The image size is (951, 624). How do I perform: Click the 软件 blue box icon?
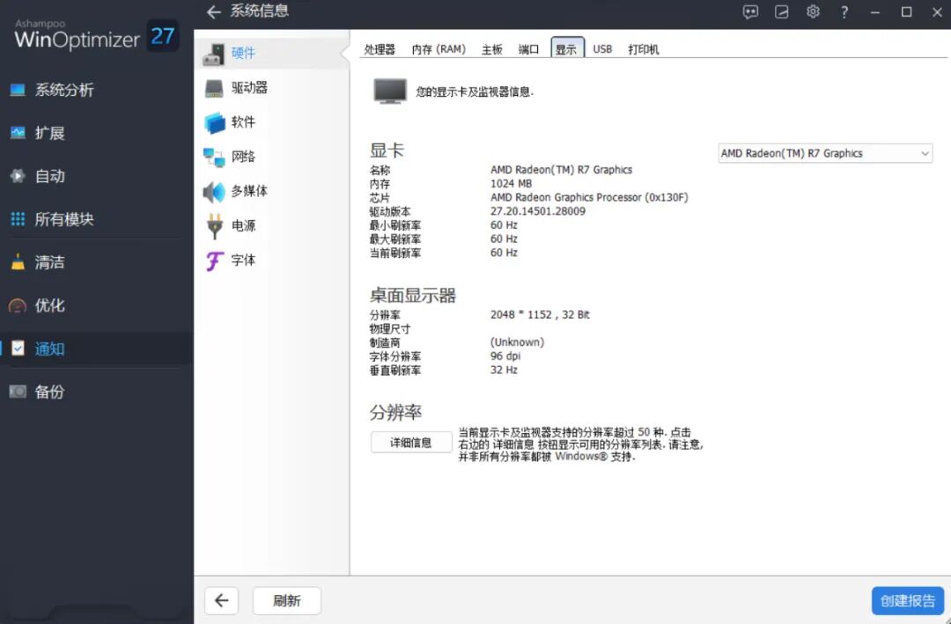tap(214, 122)
